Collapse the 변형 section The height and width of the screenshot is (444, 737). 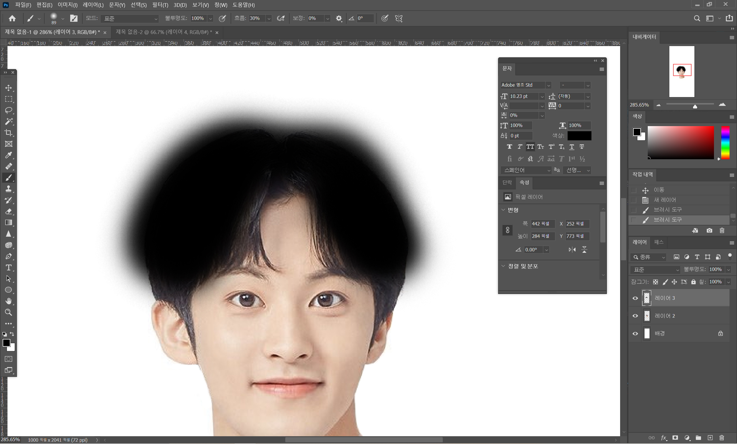(503, 210)
